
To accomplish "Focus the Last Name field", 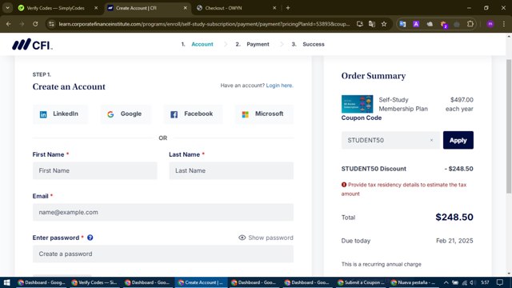I will click(x=231, y=170).
